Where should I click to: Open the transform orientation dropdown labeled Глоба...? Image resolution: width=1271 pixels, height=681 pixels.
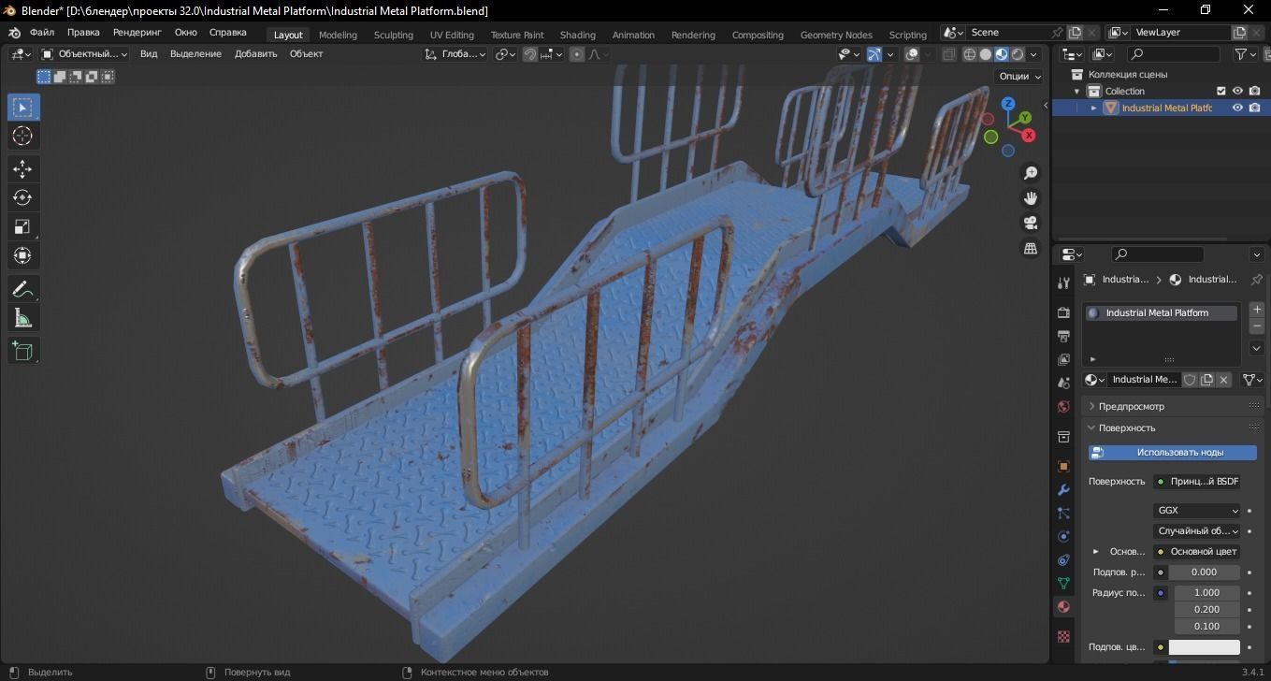[x=457, y=53]
